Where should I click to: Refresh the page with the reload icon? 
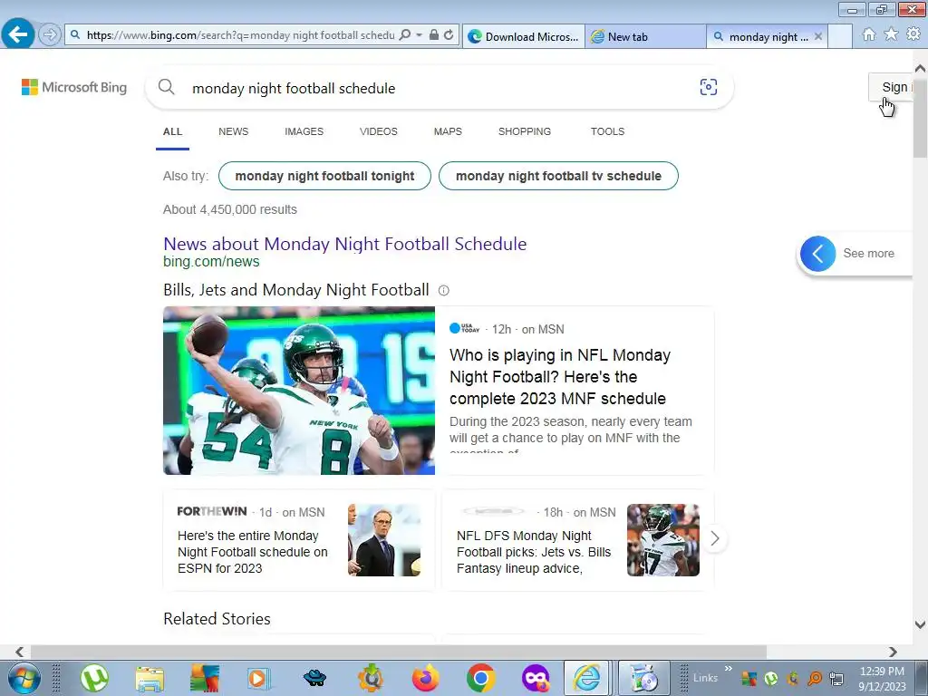[x=449, y=35]
